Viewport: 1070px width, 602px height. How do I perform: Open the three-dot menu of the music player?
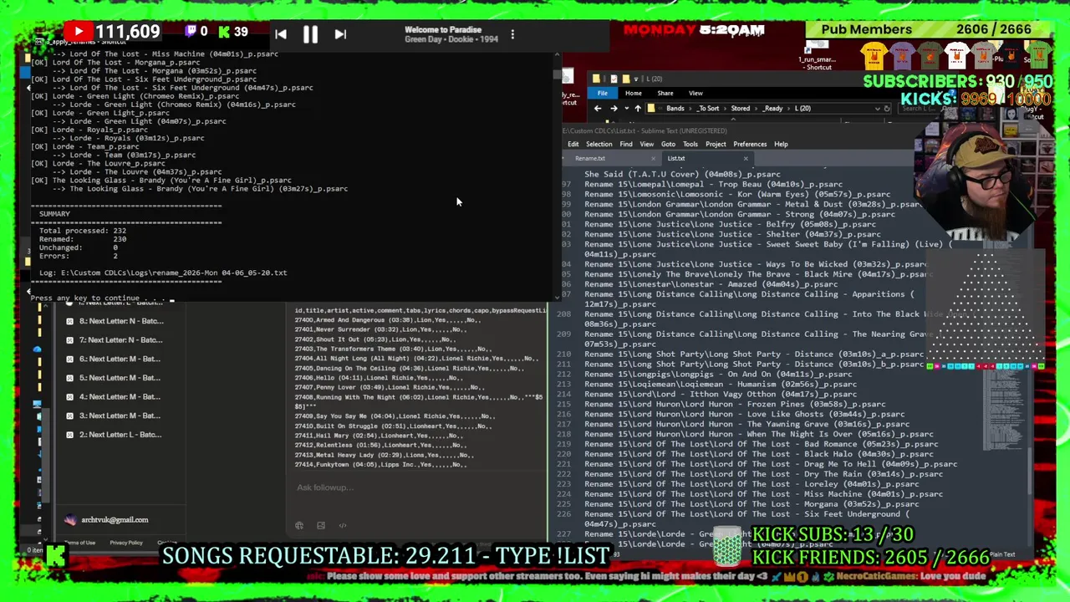(x=512, y=34)
